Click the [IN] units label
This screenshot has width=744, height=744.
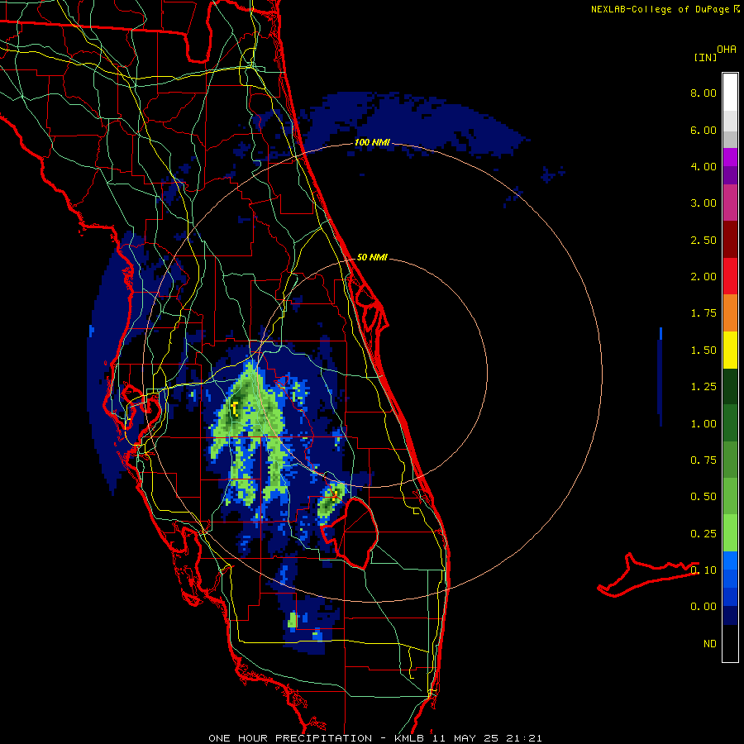pyautogui.click(x=705, y=57)
